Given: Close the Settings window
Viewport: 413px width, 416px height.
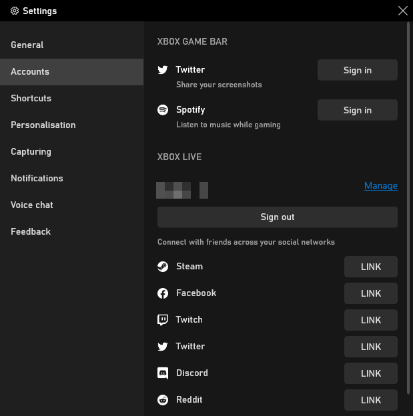Looking at the screenshot, I should click(x=402, y=11).
